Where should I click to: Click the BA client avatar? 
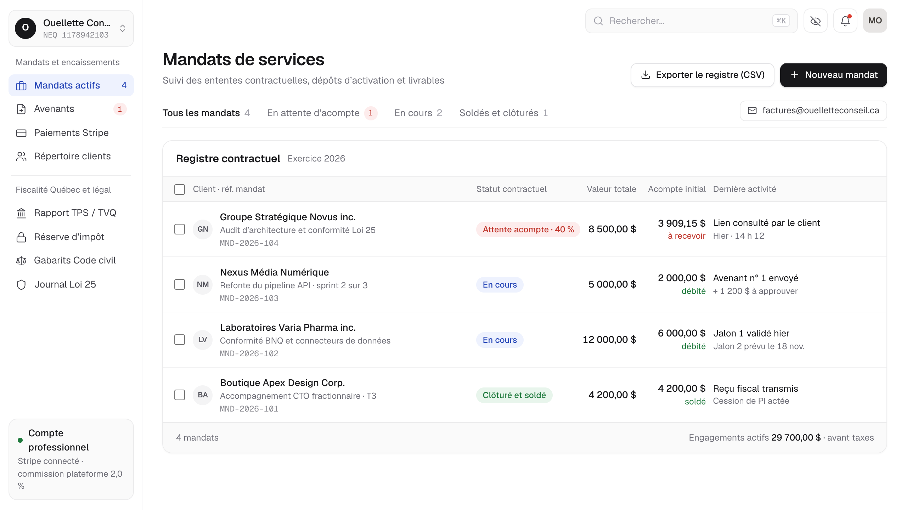coord(203,395)
